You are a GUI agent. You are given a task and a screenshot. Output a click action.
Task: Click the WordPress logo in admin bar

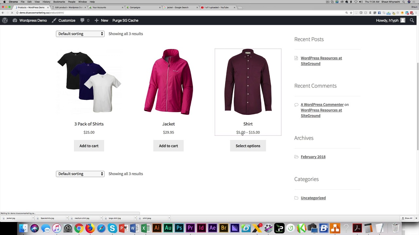tap(5, 20)
